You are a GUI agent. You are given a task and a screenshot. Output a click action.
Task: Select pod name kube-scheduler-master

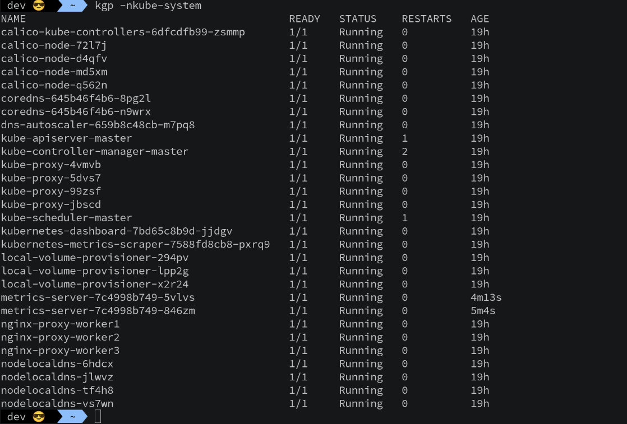point(66,217)
